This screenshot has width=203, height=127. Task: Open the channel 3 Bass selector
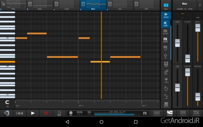166,6
